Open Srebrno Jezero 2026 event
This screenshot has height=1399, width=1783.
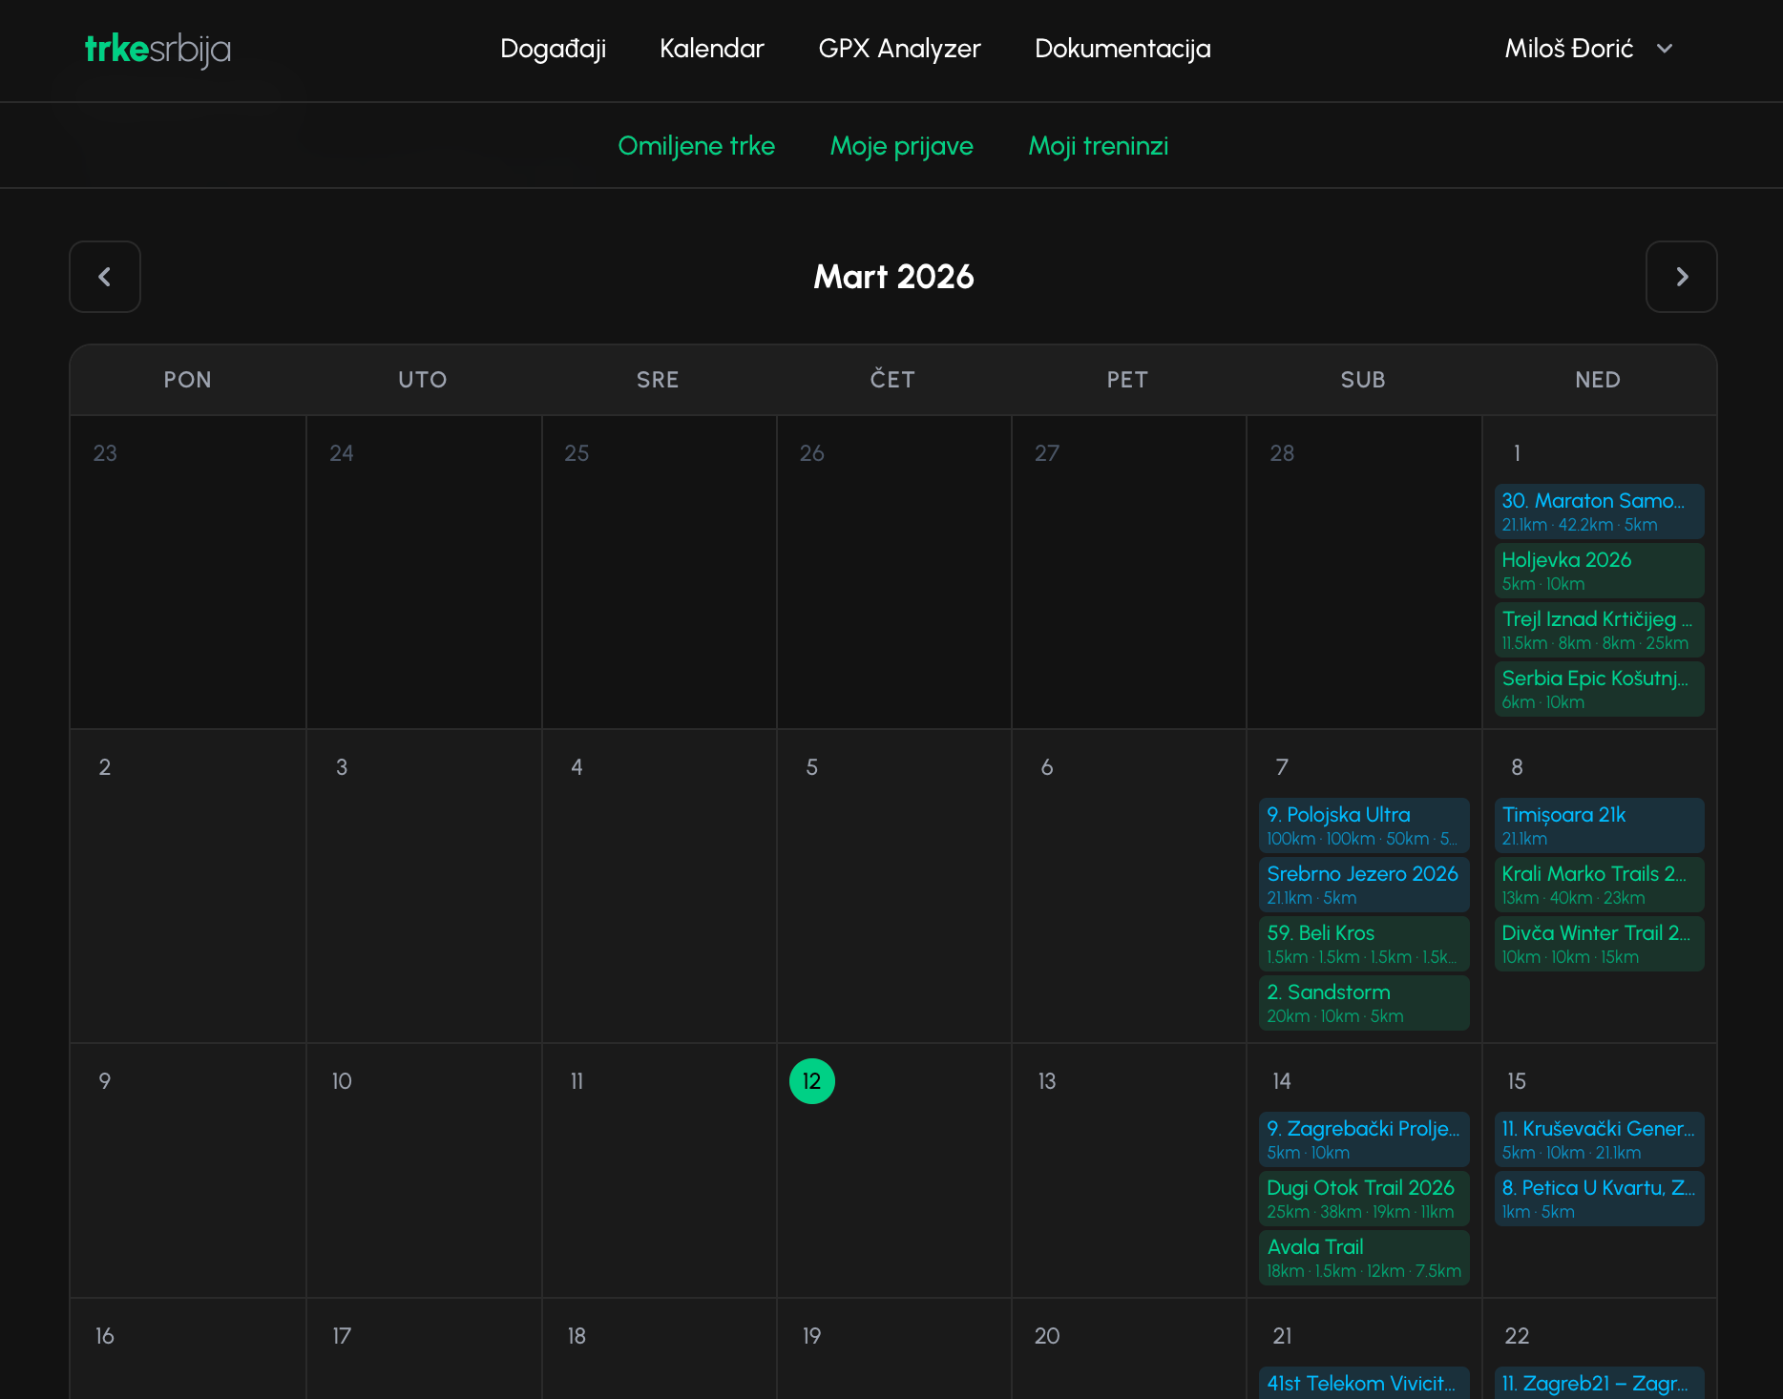pos(1363,884)
